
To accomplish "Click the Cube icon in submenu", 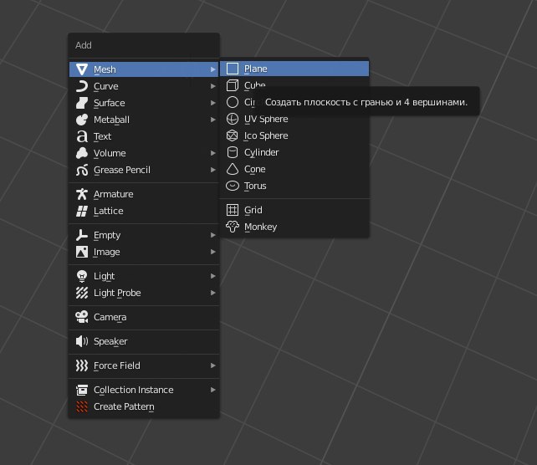I will (x=233, y=85).
